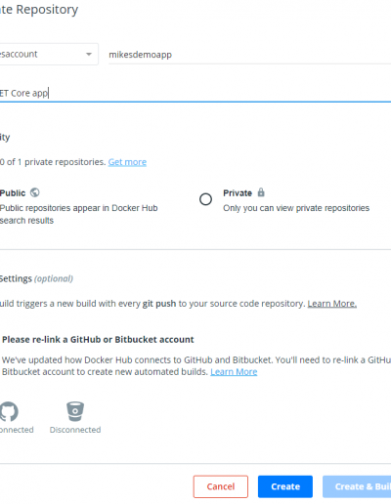This screenshot has width=391, height=504.
Task: Cancel repository creation
Action: [221, 486]
